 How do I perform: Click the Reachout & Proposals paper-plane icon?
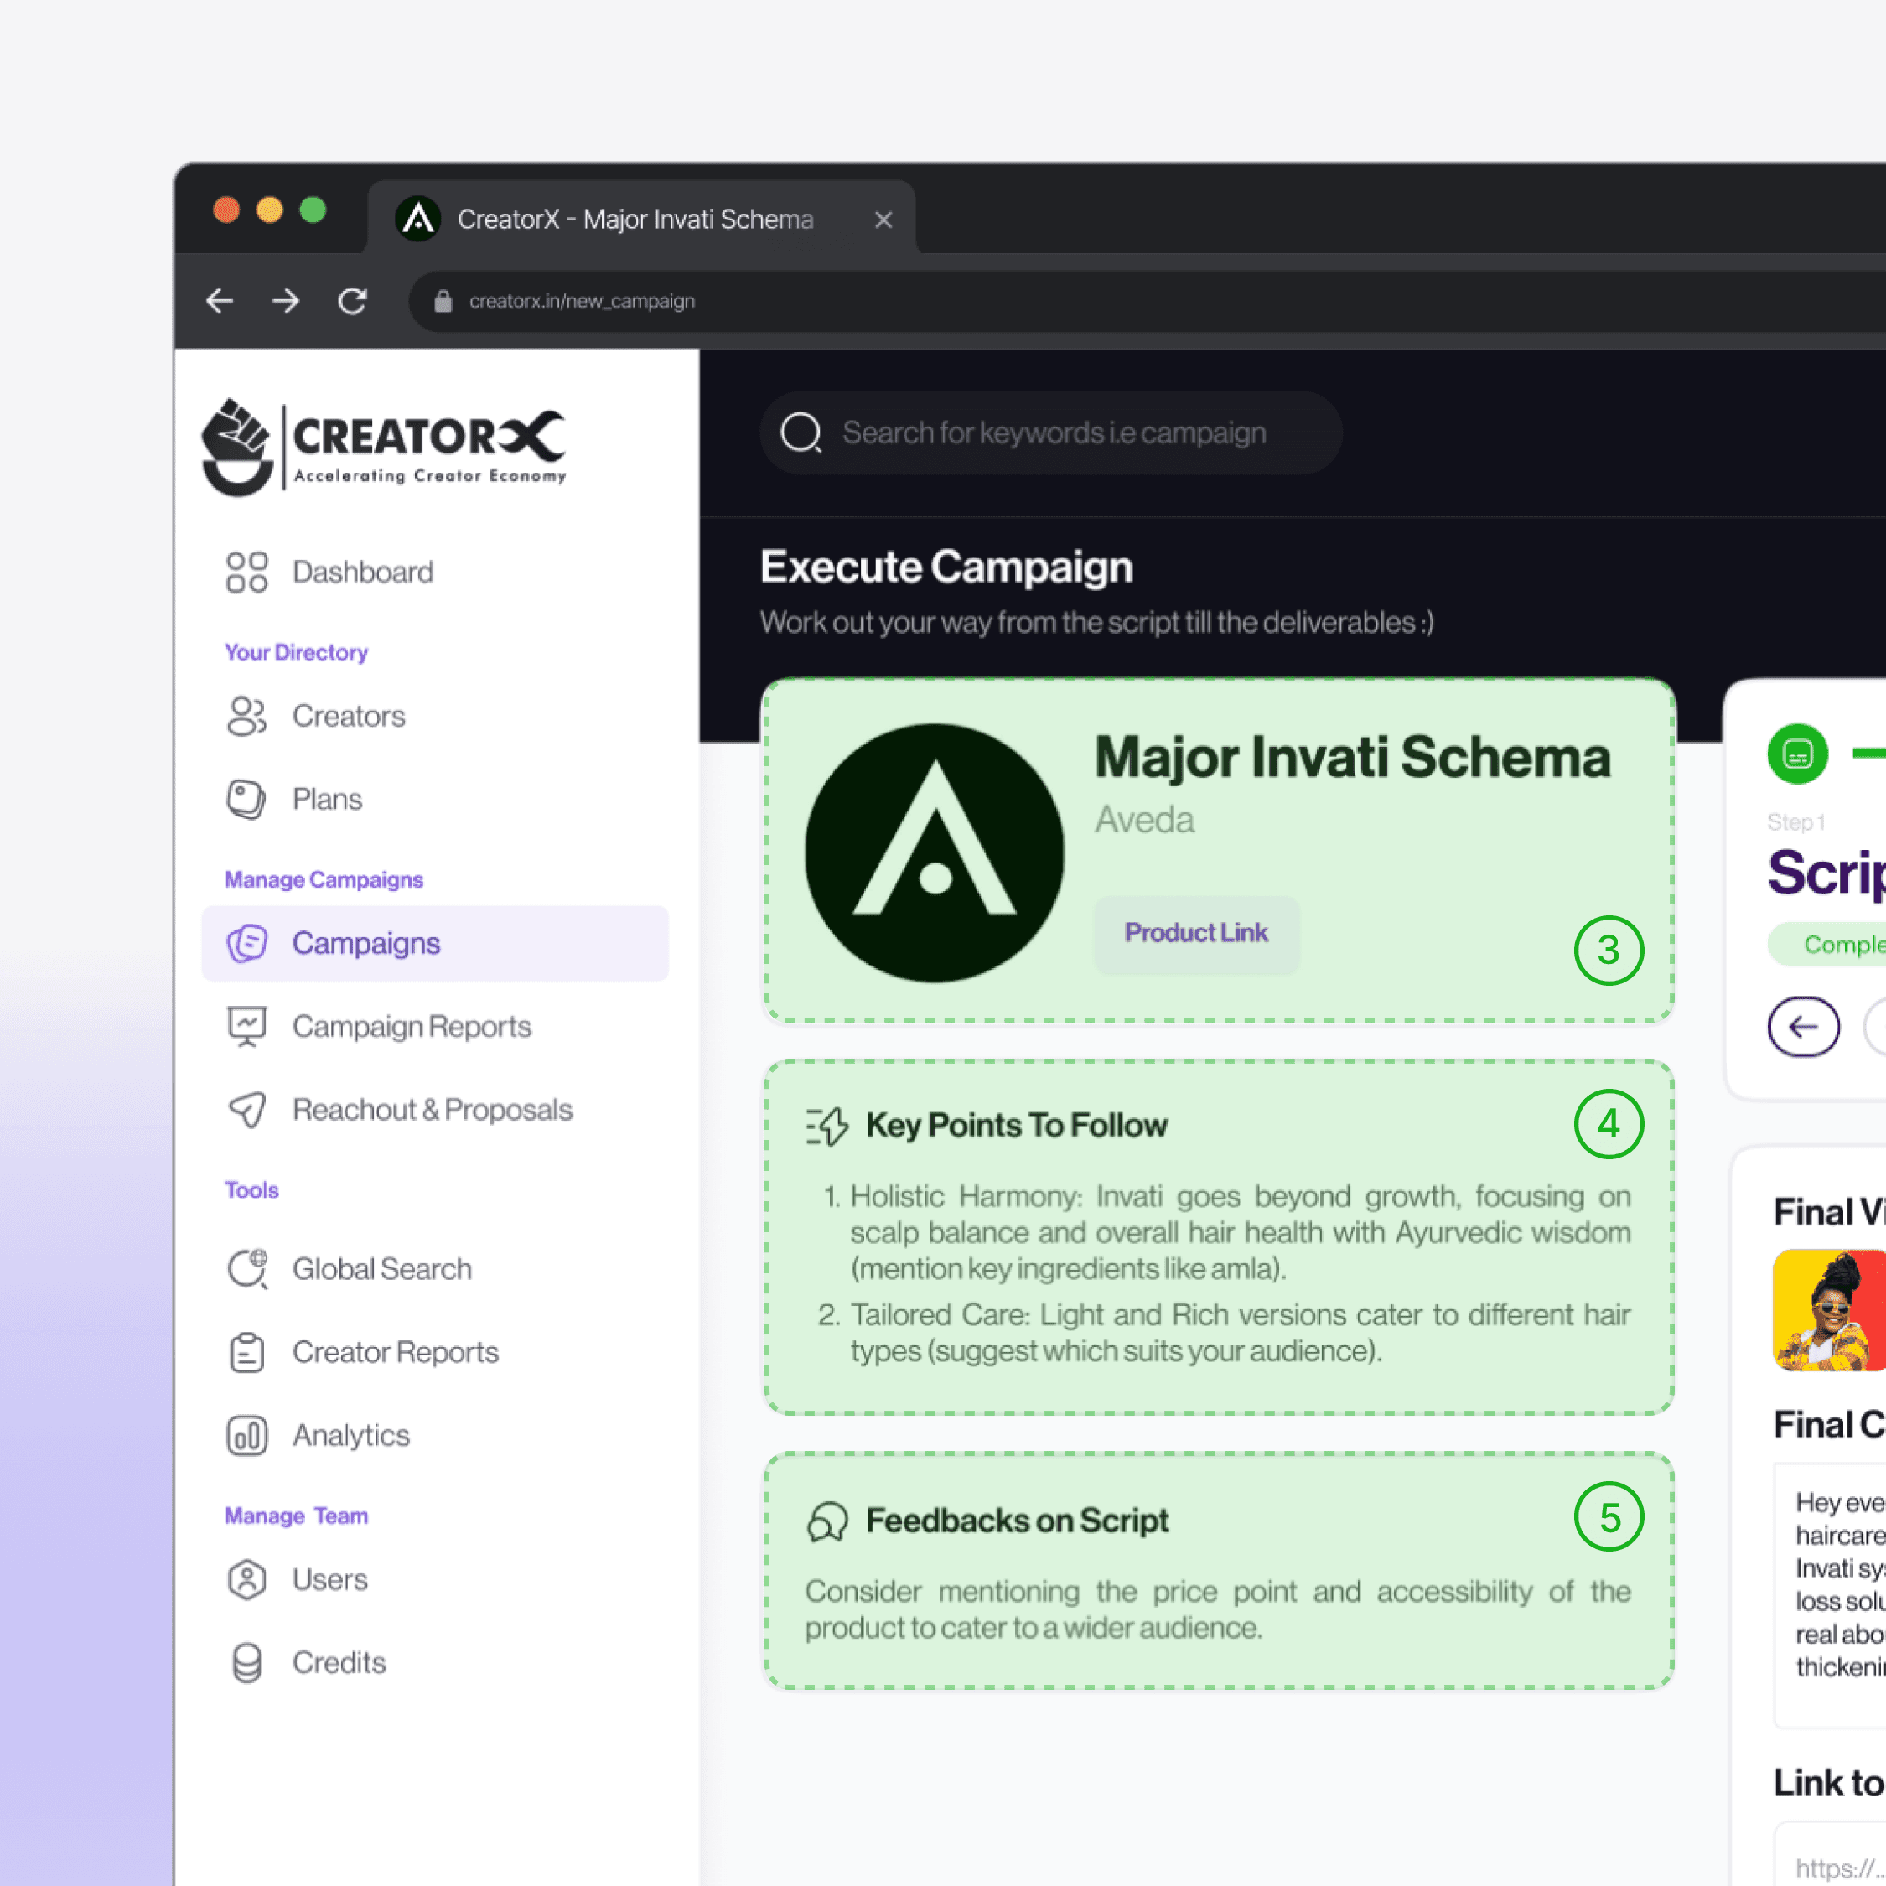(x=246, y=1109)
